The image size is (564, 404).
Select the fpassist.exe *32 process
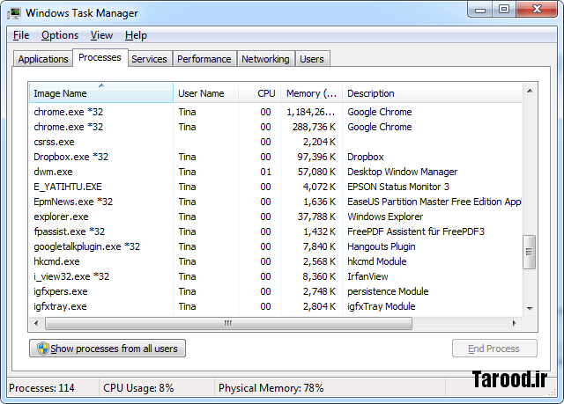point(276,231)
